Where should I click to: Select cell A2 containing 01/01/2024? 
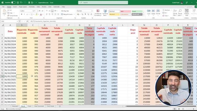(10, 38)
